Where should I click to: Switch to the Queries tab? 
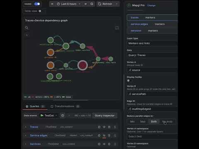click(35, 106)
